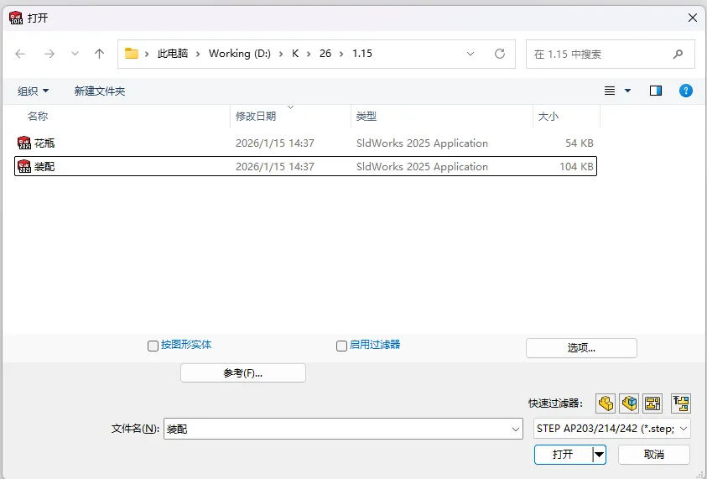Click the folder icon in address bar
This screenshot has height=479, width=707.
point(131,53)
